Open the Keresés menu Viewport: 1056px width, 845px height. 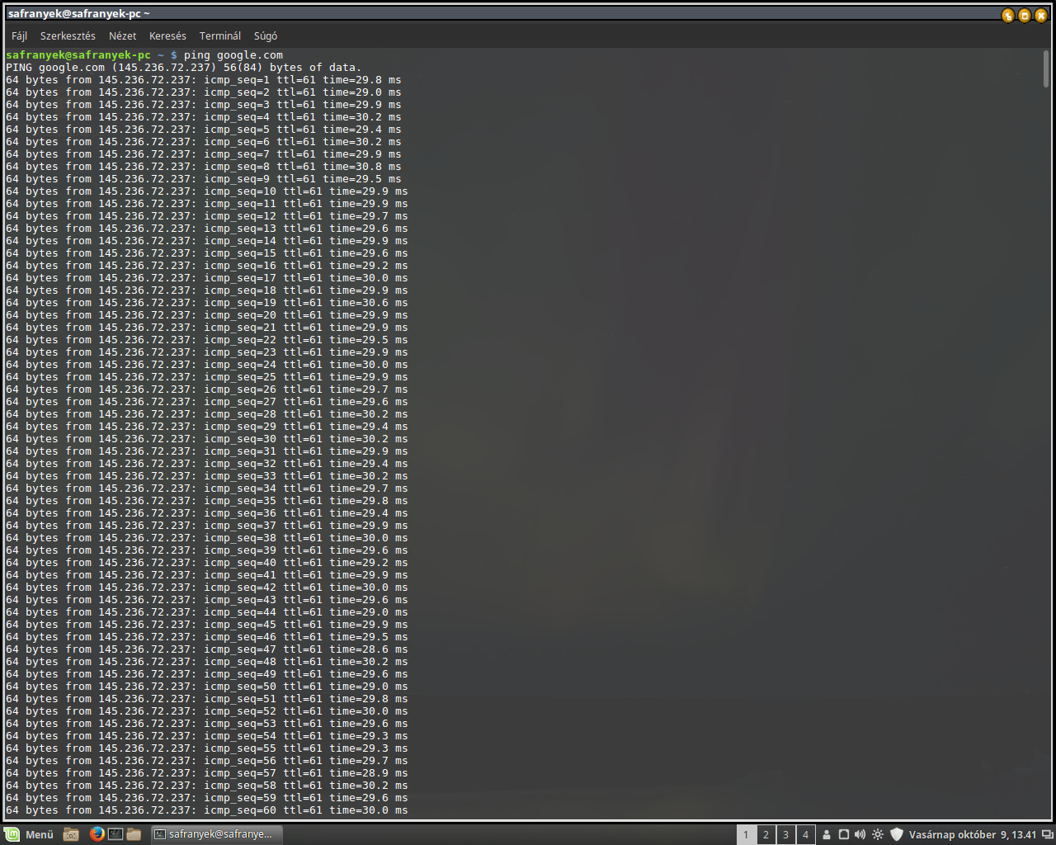pos(167,36)
